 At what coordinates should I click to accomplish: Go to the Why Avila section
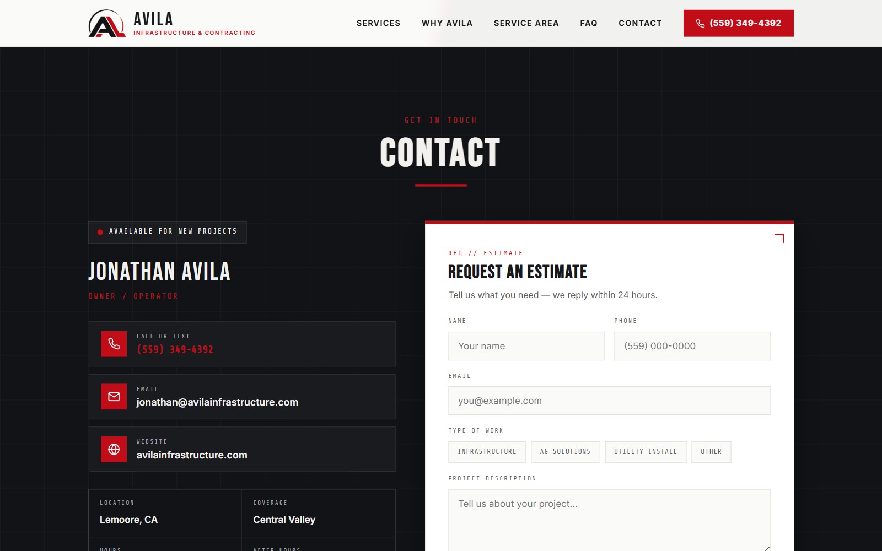point(447,23)
